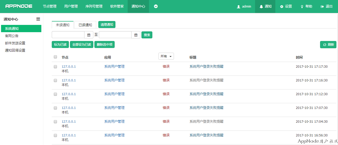Expand the level filter dropdown showing 所有
This screenshot has width=338, height=145.
click(x=166, y=56)
